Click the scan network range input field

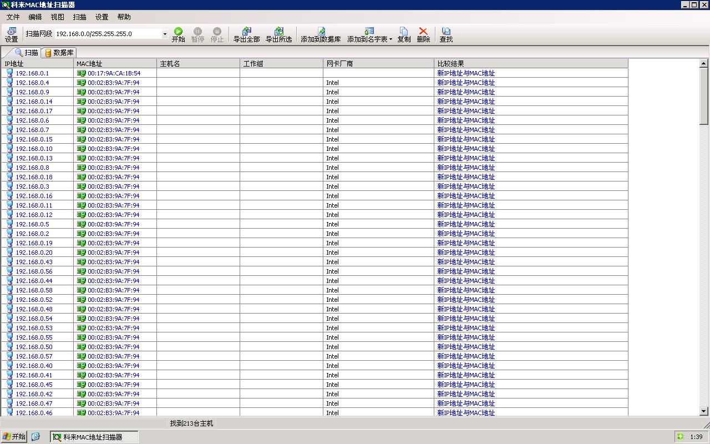click(108, 34)
